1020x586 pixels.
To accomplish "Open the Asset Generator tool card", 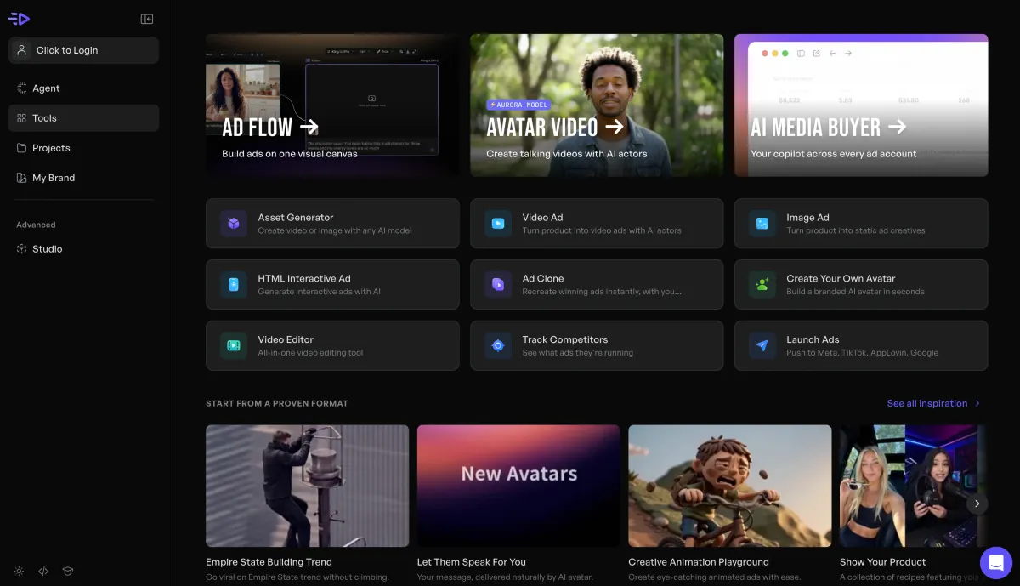I will [x=332, y=224].
